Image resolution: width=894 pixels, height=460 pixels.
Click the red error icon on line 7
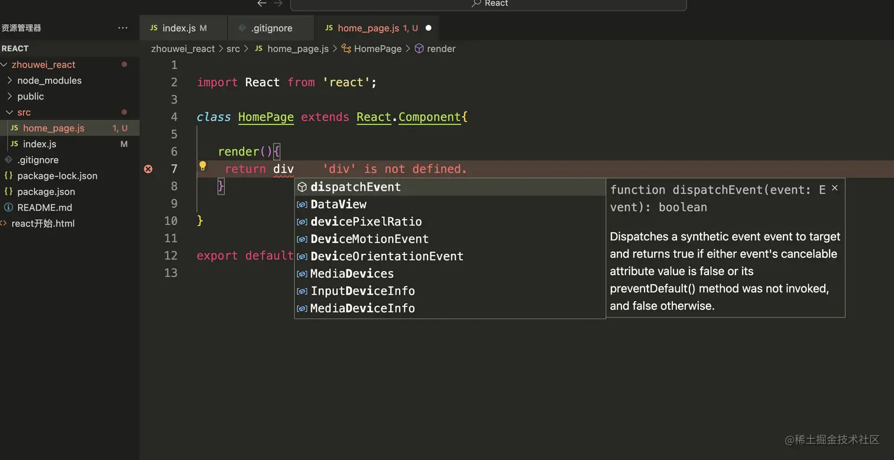pos(148,169)
